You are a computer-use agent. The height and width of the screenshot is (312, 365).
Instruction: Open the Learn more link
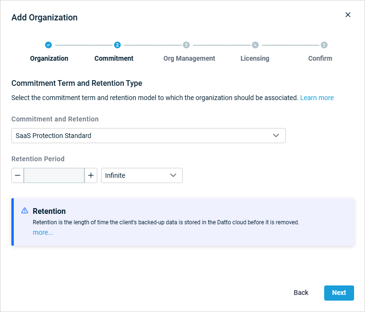click(317, 98)
